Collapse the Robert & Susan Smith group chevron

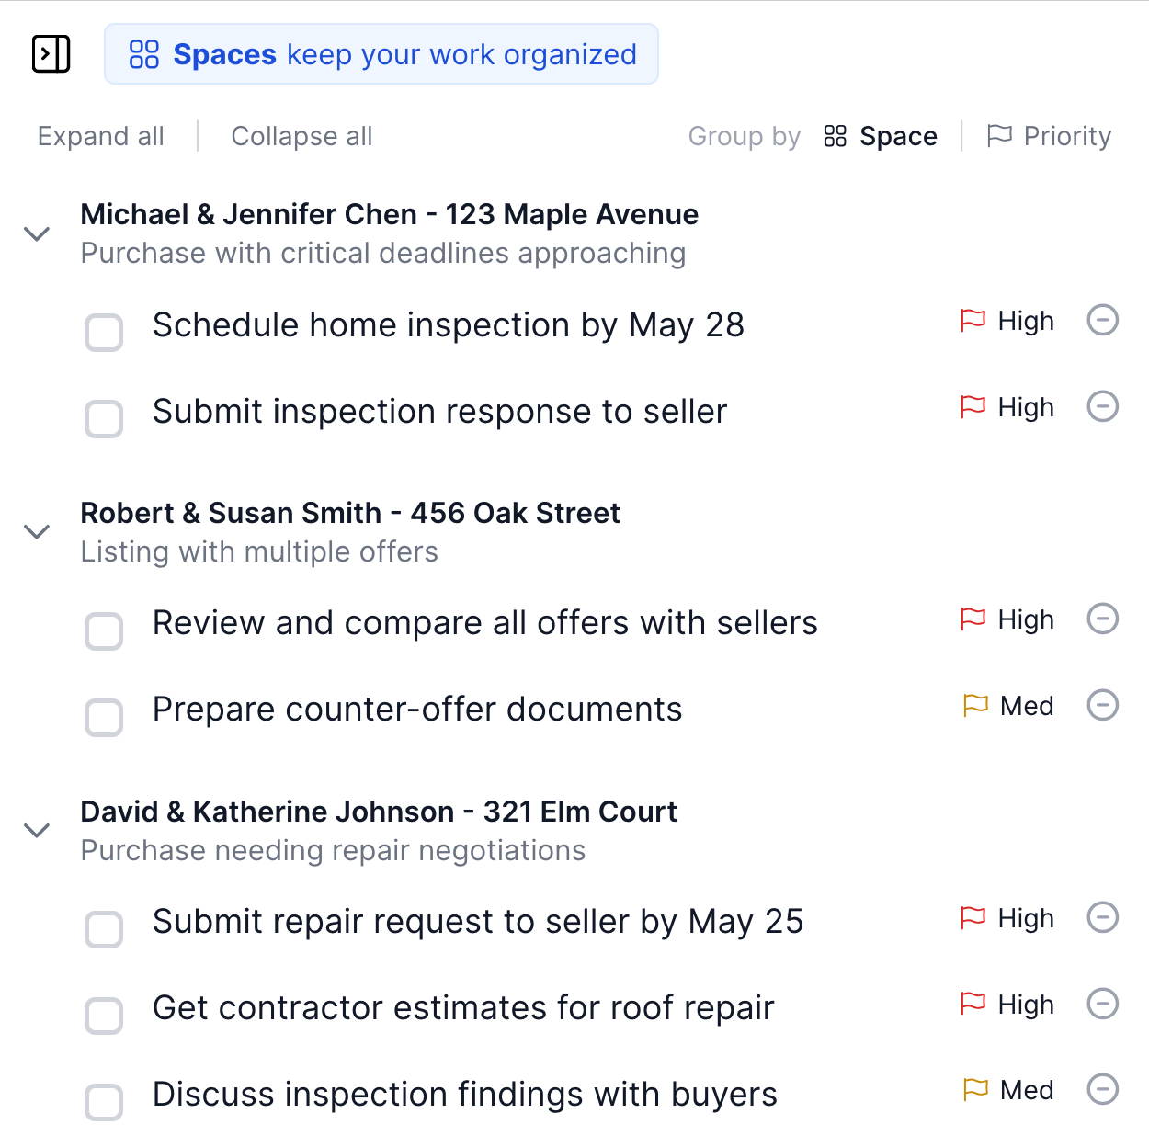pos(37,532)
